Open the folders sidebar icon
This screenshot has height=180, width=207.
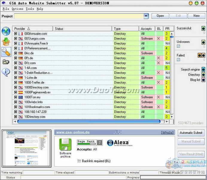(6, 62)
